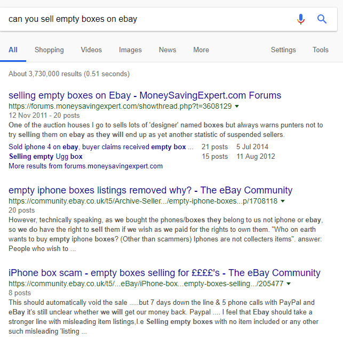Open dropdown arrow next to empty-iphone-boxes URL
This screenshot has height=348, width=343.
coord(283,201)
